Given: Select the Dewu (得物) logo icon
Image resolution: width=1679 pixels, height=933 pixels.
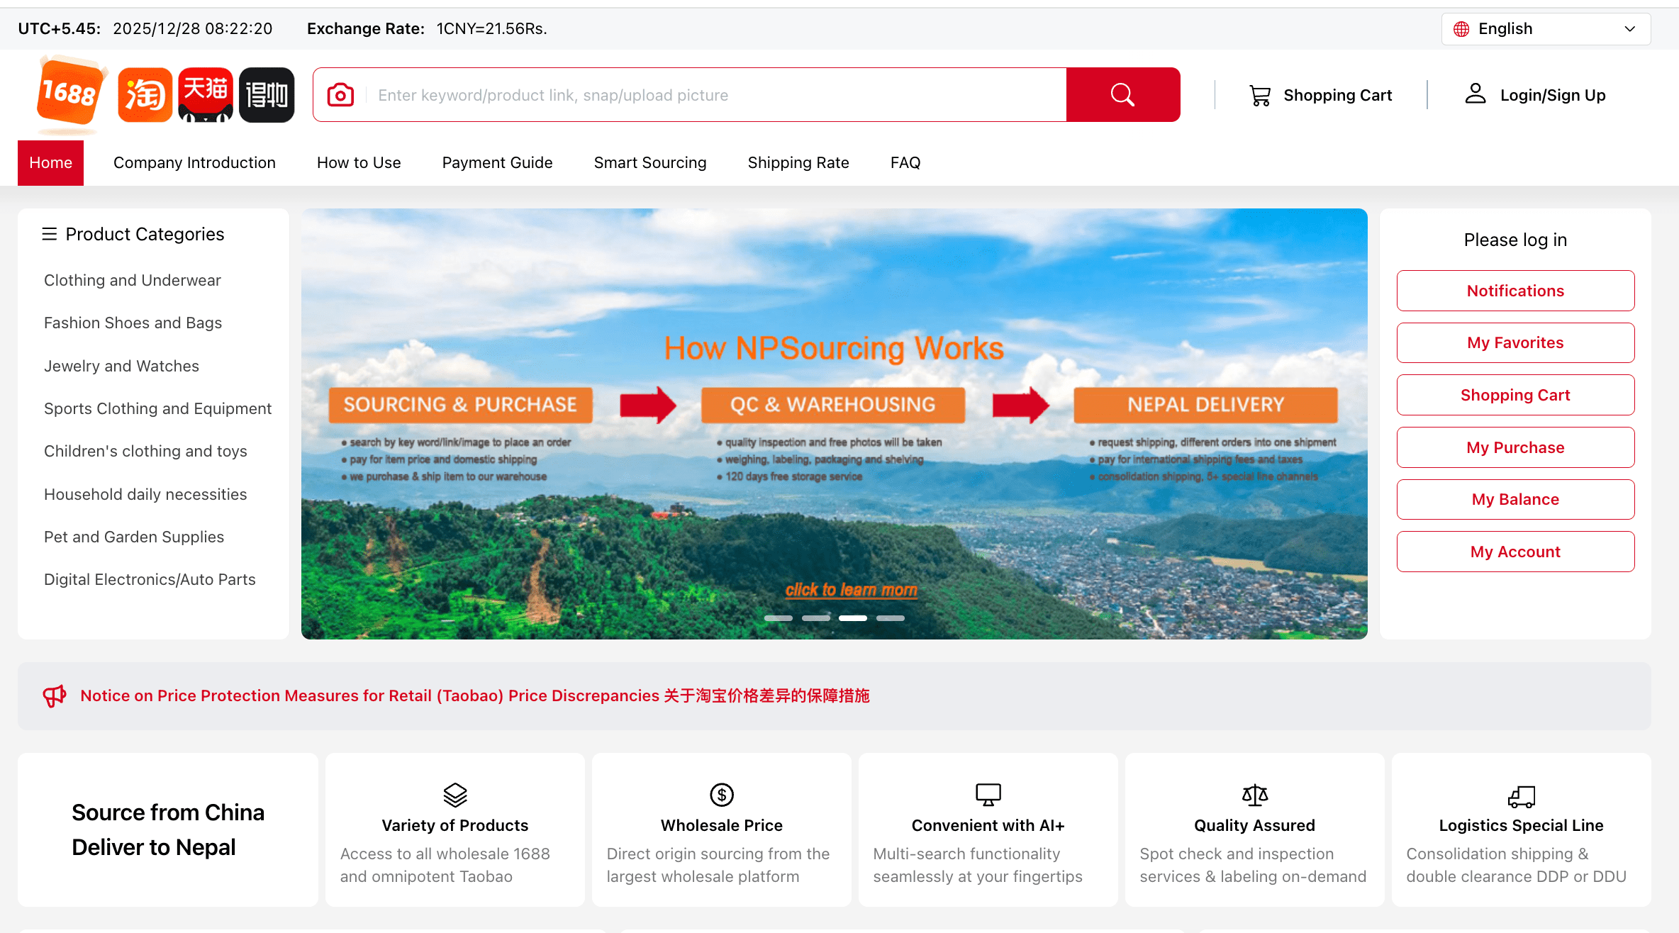Looking at the screenshot, I should pyautogui.click(x=267, y=94).
